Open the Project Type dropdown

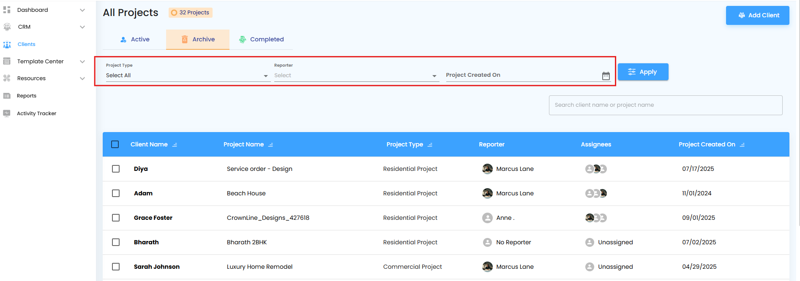tap(187, 76)
